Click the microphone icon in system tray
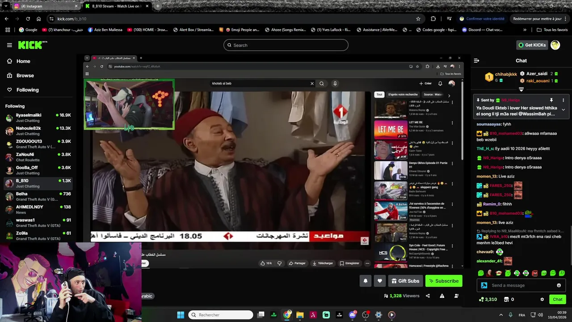 point(511,315)
